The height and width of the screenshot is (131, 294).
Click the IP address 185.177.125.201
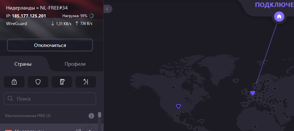pos(29,16)
